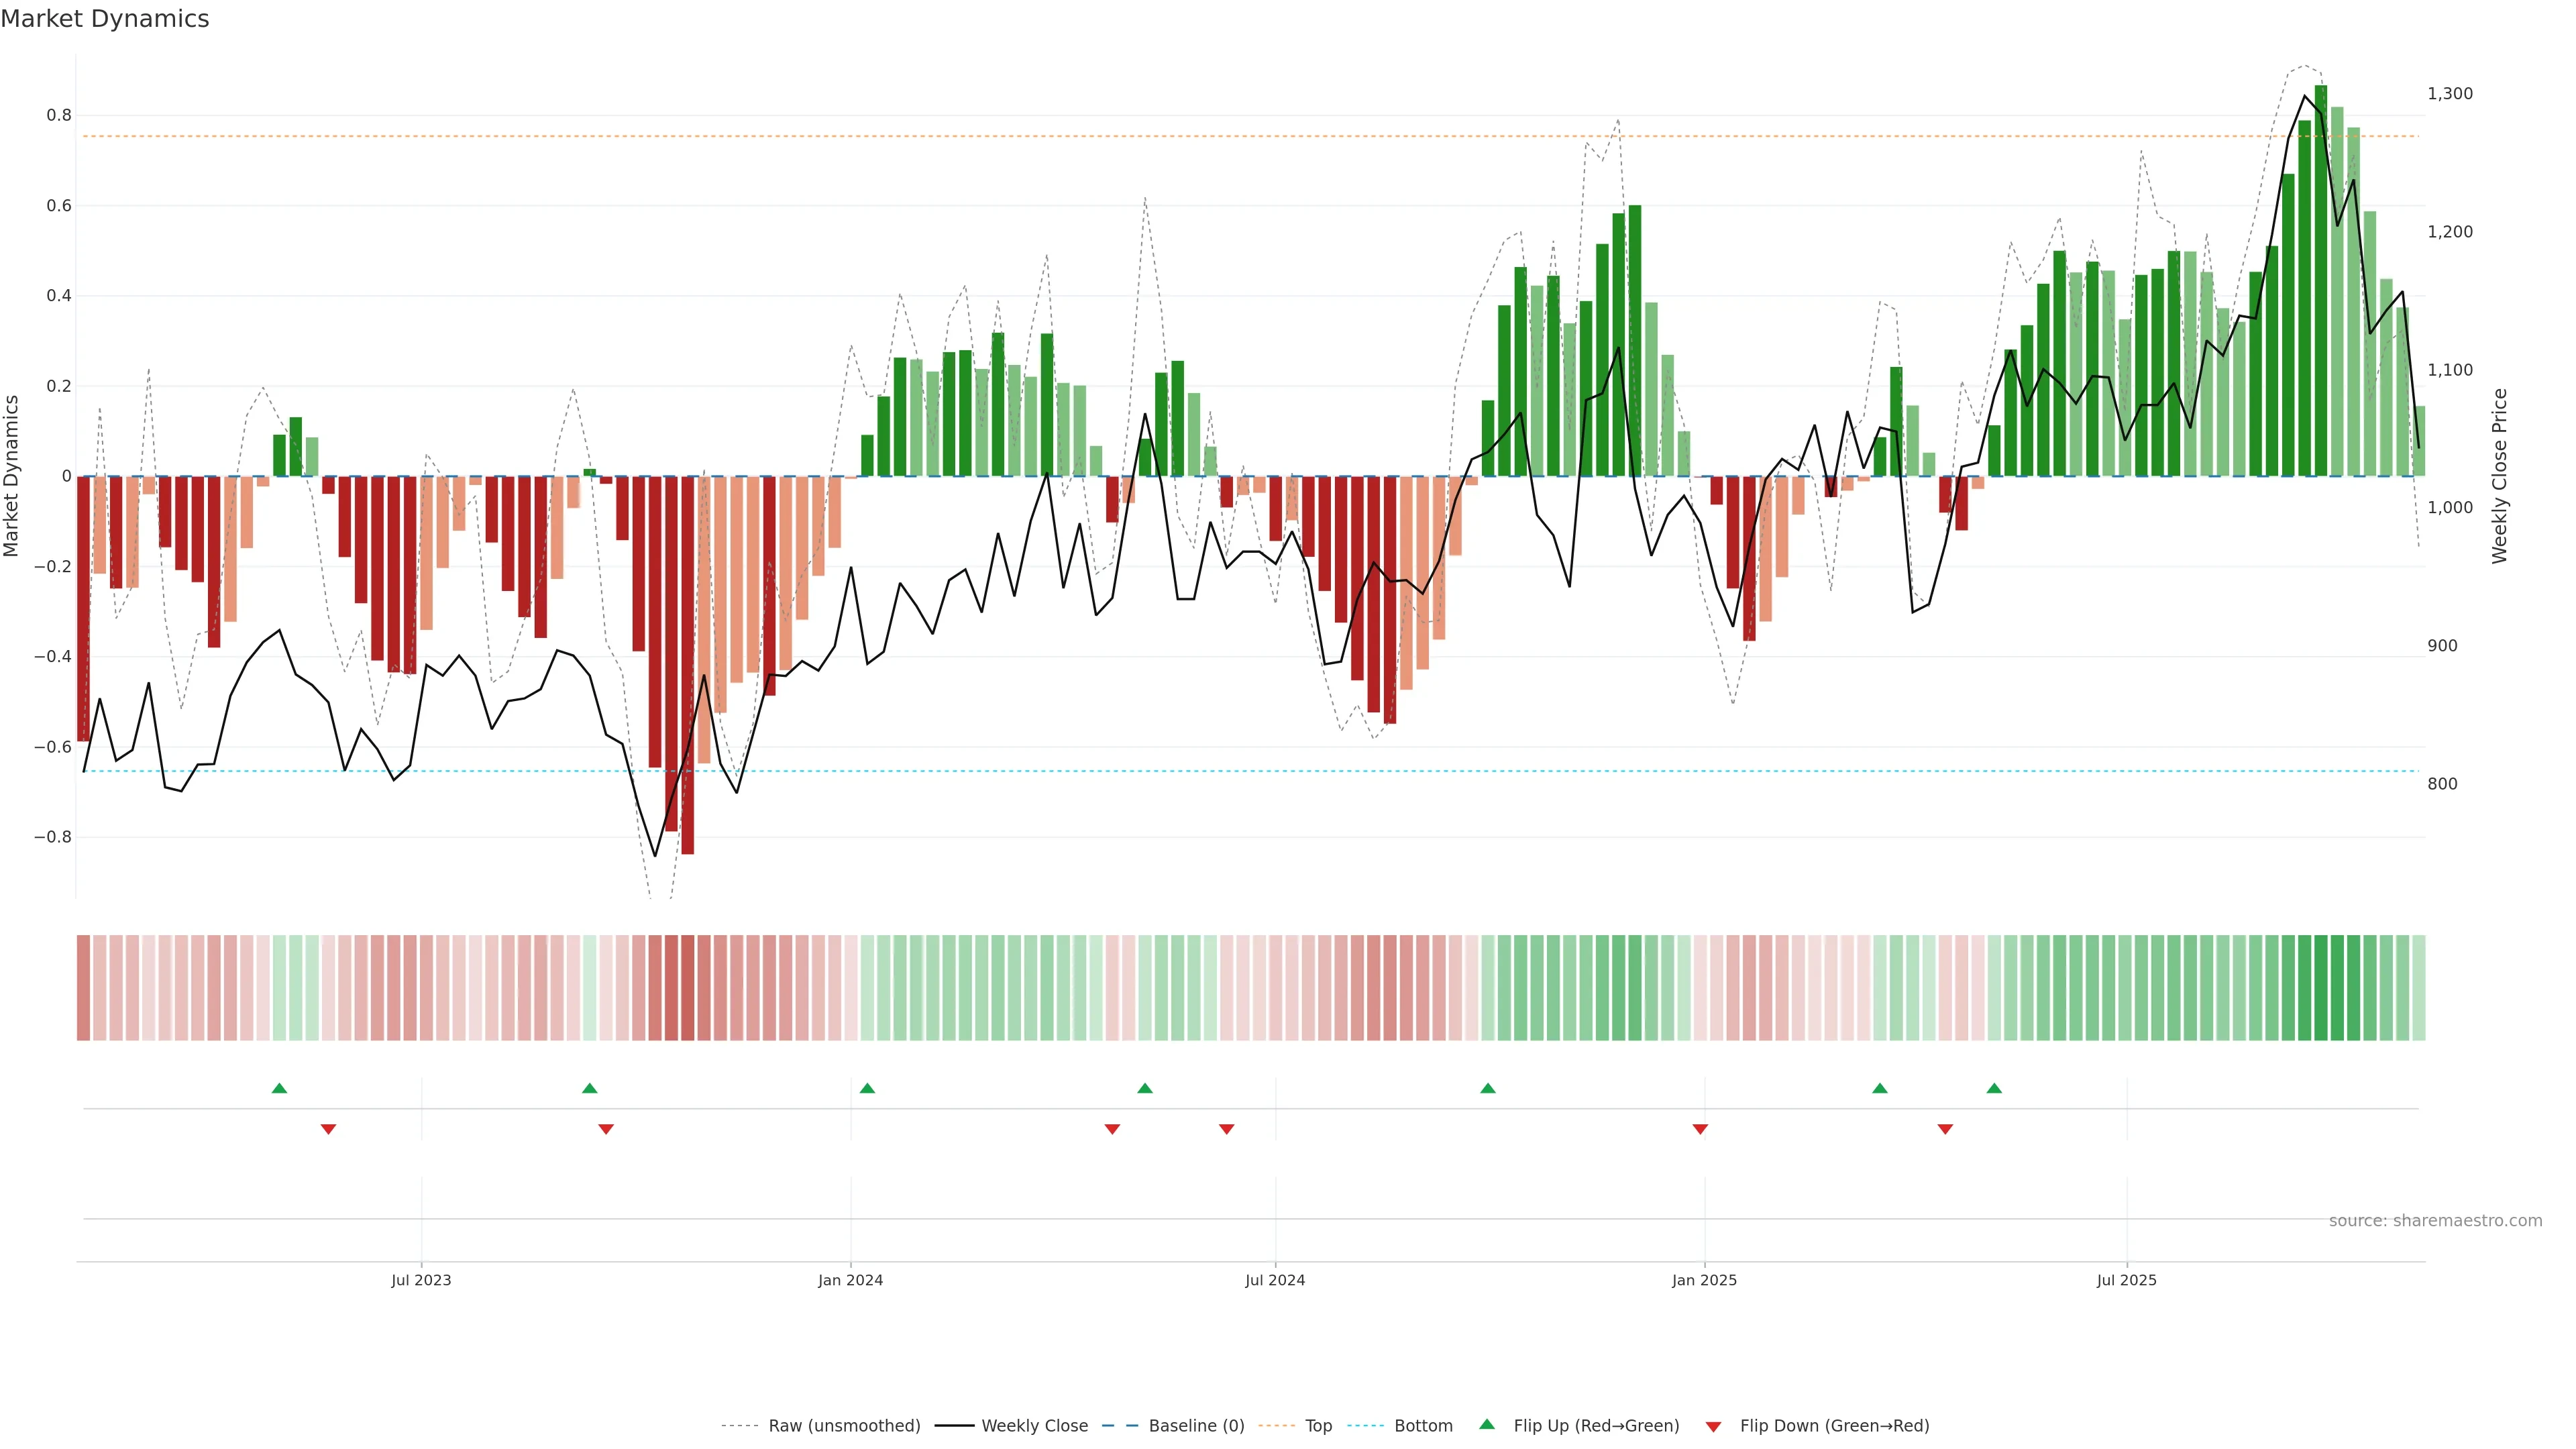Click the darkest green heat strip cell
Image resolution: width=2576 pixels, height=1449 pixels.
pos(2321,988)
